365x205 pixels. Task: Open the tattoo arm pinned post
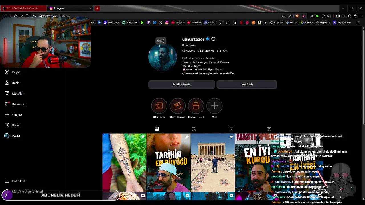coord(124,163)
